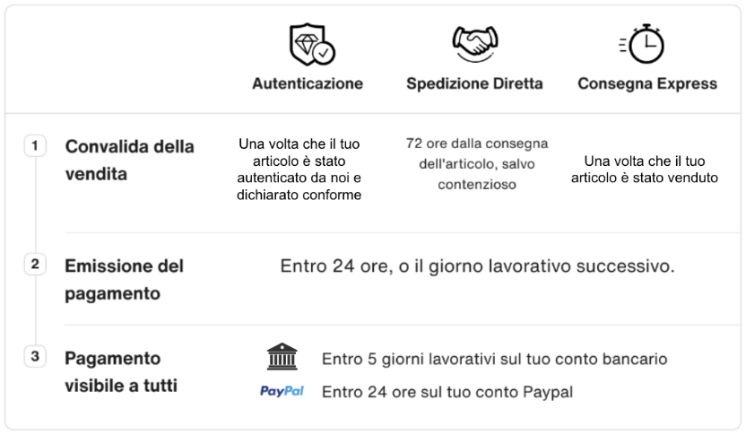Click the Emissione del pagamento row title
Screen dimensions: 746x435
[124, 279]
